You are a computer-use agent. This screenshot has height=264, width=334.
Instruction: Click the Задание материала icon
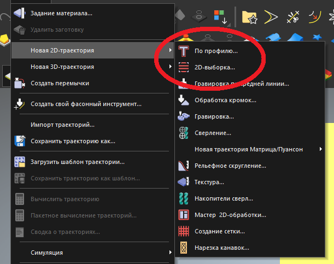click(20, 13)
